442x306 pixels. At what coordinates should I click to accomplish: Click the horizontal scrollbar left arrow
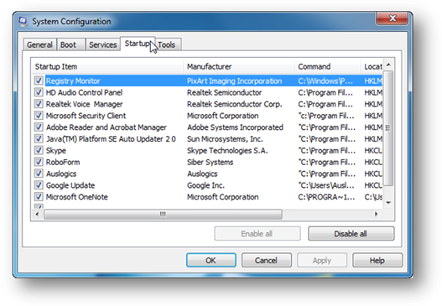tap(38, 214)
